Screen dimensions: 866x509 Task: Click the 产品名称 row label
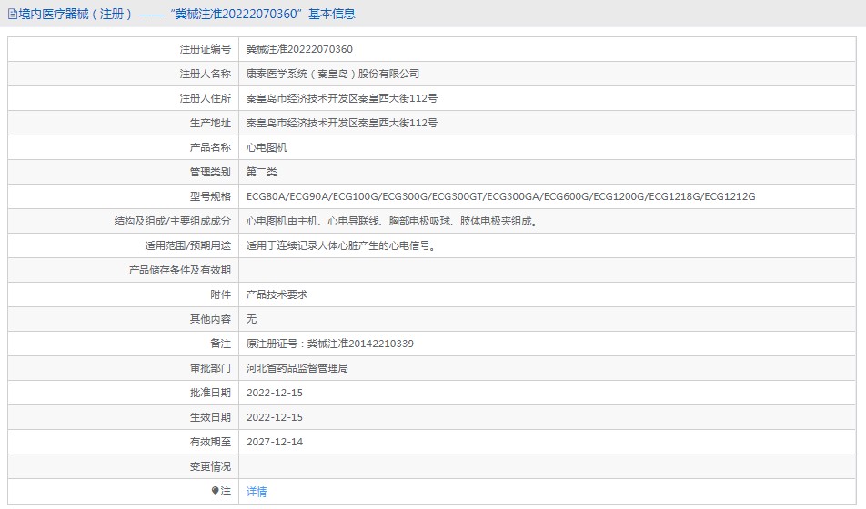(x=210, y=147)
